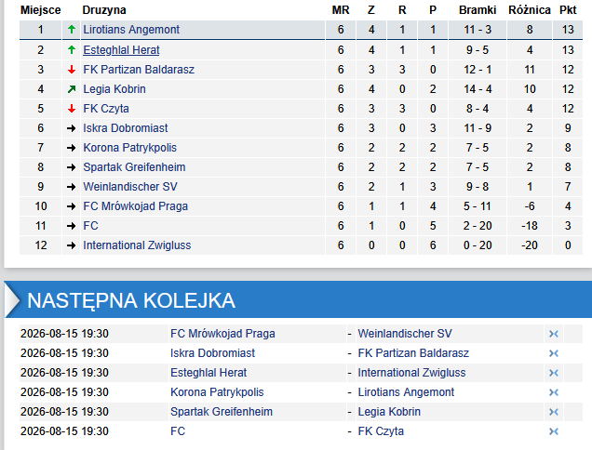
Task: Open Weinlandischer SV in the next round list
Action: pos(405,334)
